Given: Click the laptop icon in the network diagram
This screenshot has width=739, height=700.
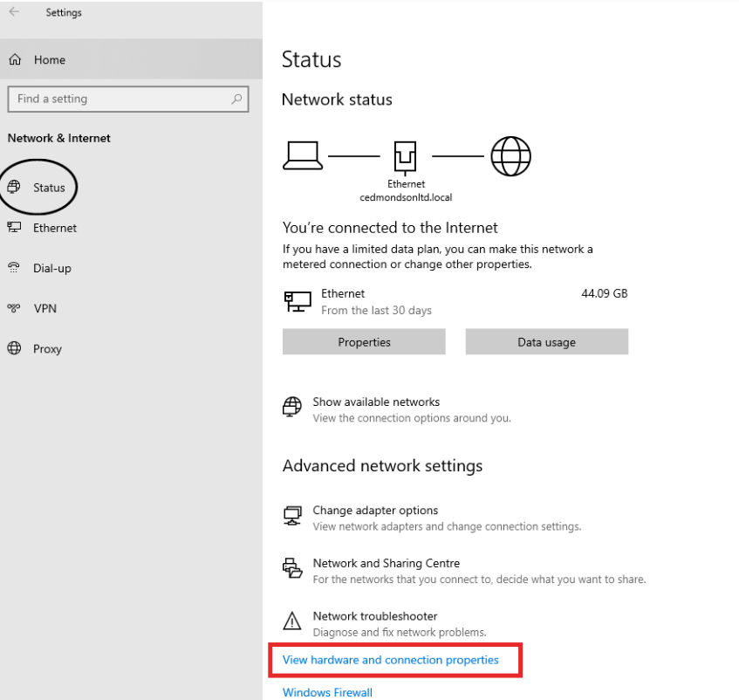Looking at the screenshot, I should tap(301, 154).
